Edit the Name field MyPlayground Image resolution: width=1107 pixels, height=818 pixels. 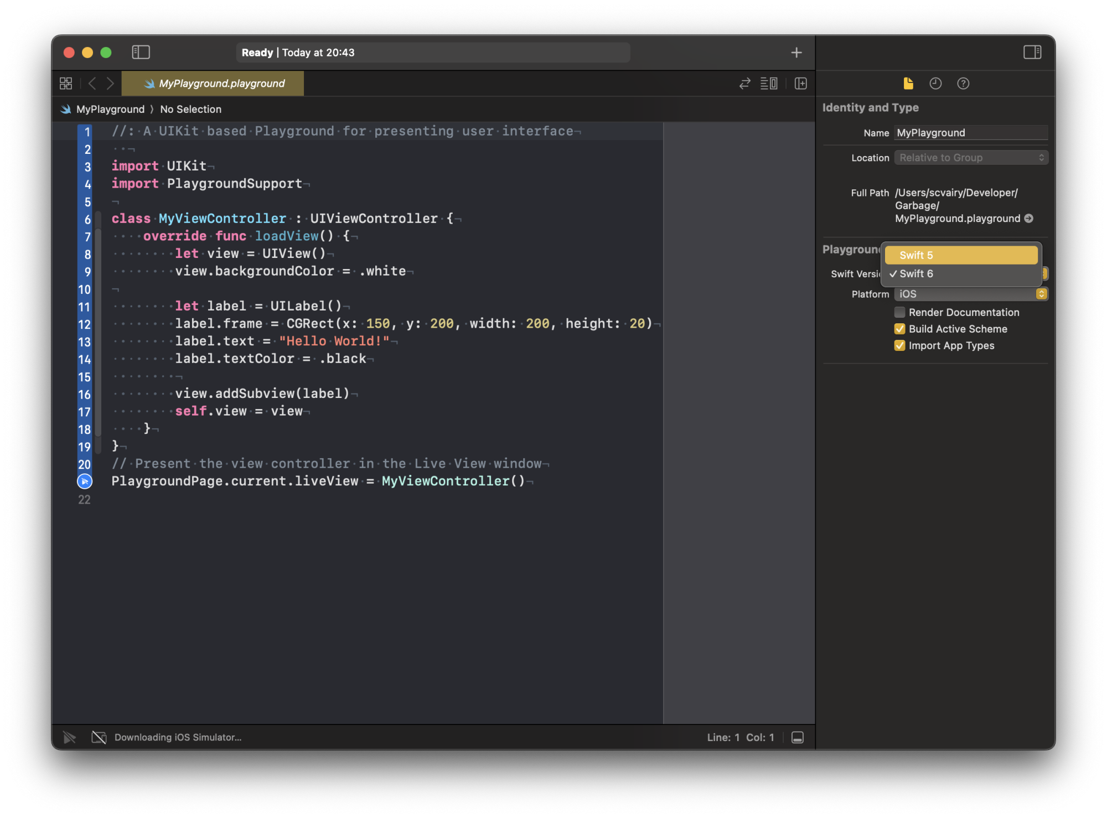click(x=971, y=133)
